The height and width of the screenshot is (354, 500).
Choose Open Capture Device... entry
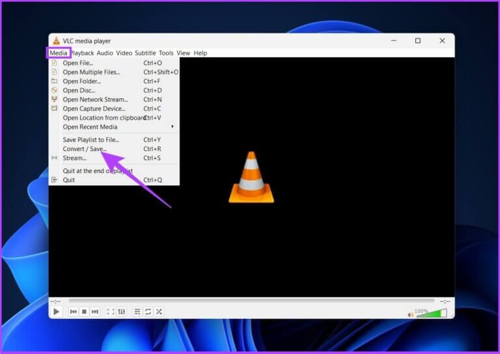point(114,109)
